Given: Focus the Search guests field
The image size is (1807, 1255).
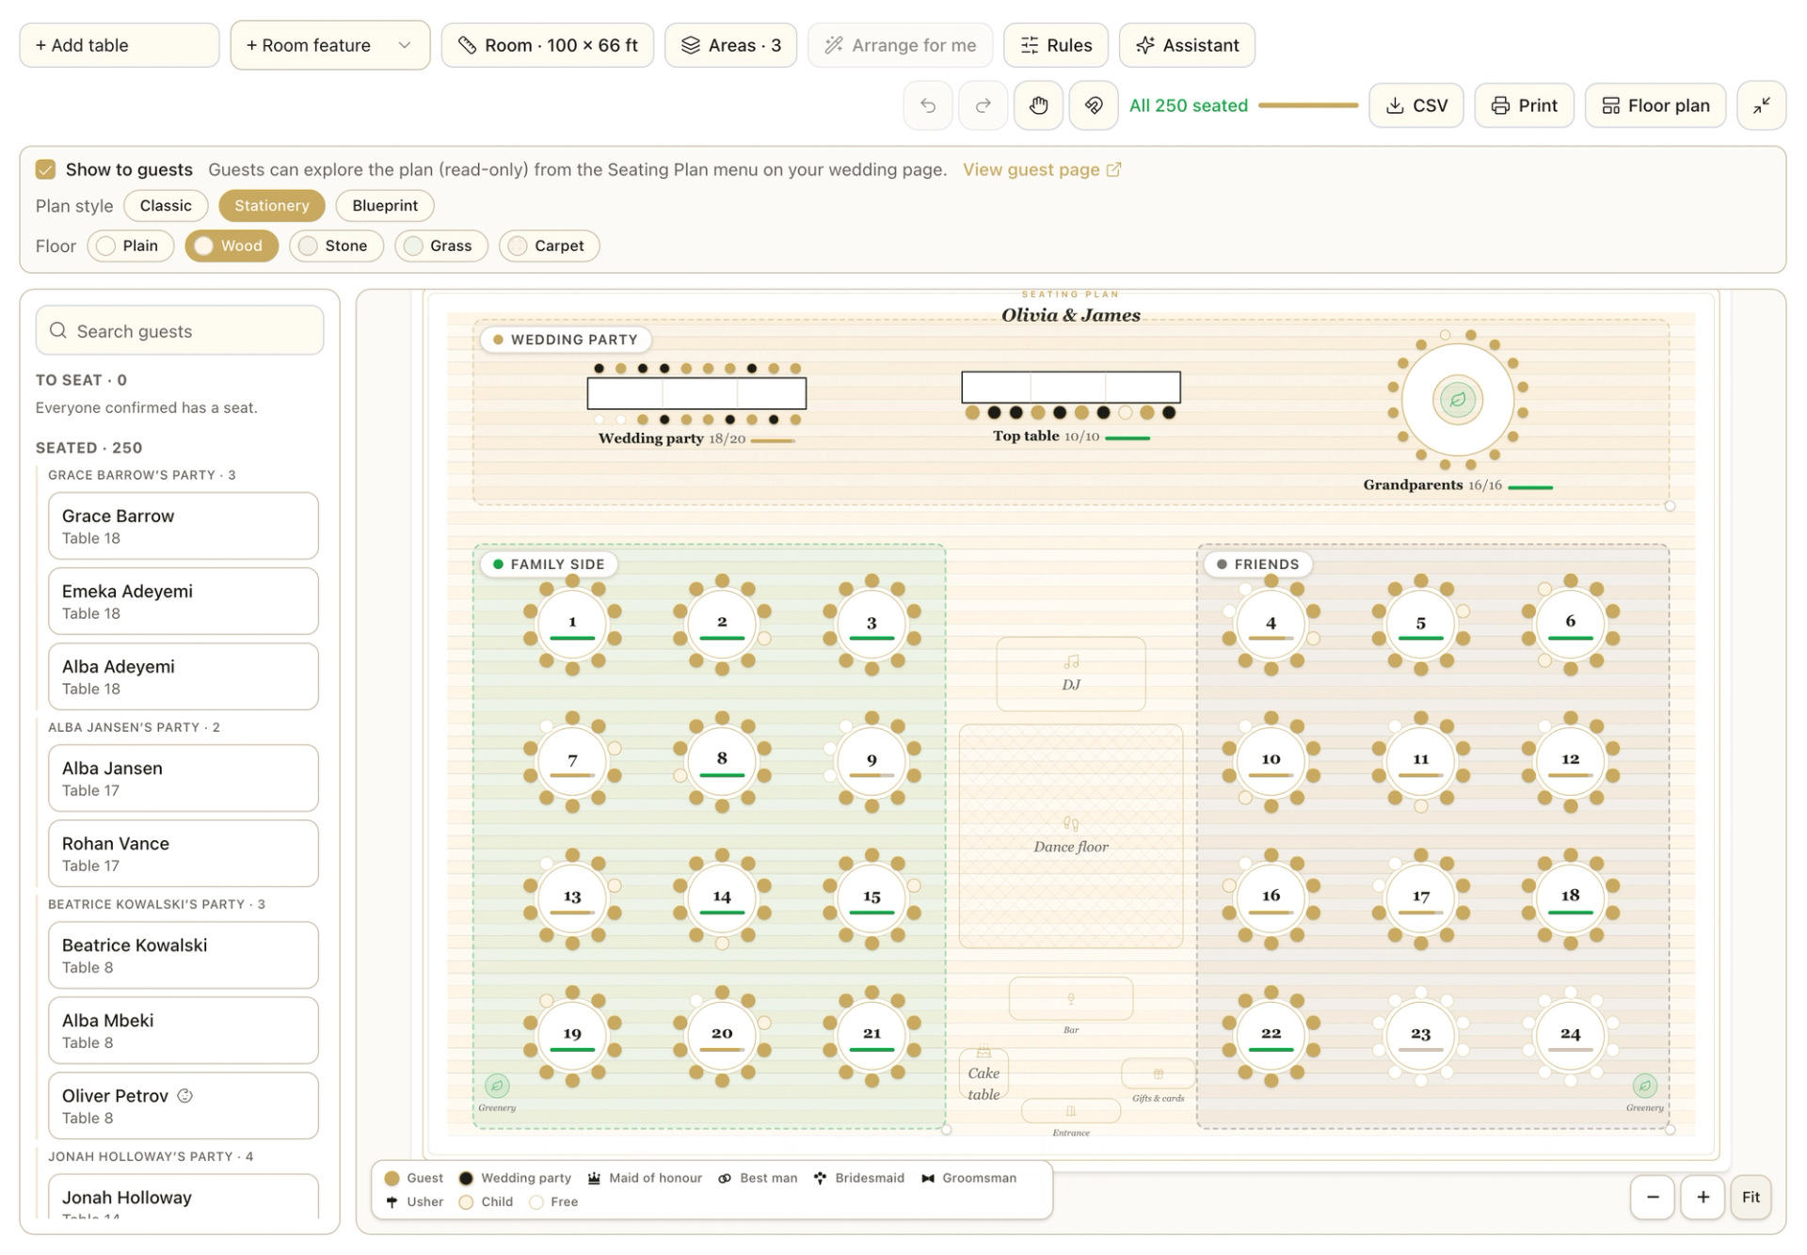Looking at the screenshot, I should pos(180,330).
